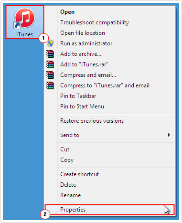Expand the Send to submenu arrow
Screen dimensions: 182x223
(169, 135)
